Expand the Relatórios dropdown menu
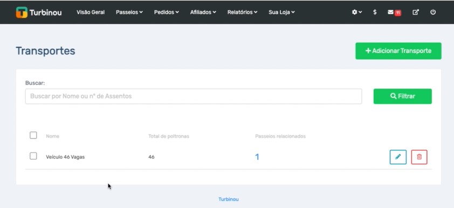This screenshot has width=454, height=208. pyautogui.click(x=242, y=12)
